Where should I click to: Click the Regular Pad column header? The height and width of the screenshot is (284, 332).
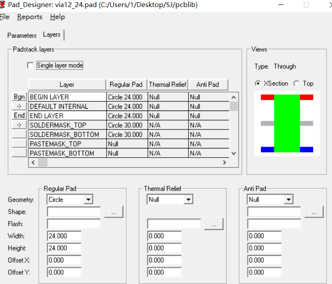click(126, 85)
